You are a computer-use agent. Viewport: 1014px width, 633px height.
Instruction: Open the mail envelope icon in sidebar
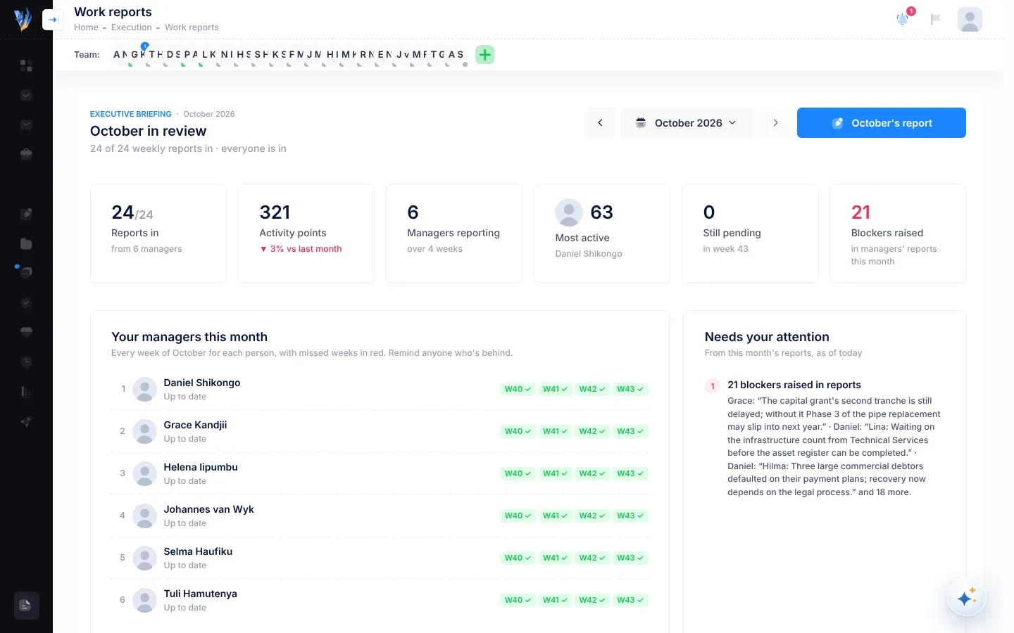[x=26, y=124]
